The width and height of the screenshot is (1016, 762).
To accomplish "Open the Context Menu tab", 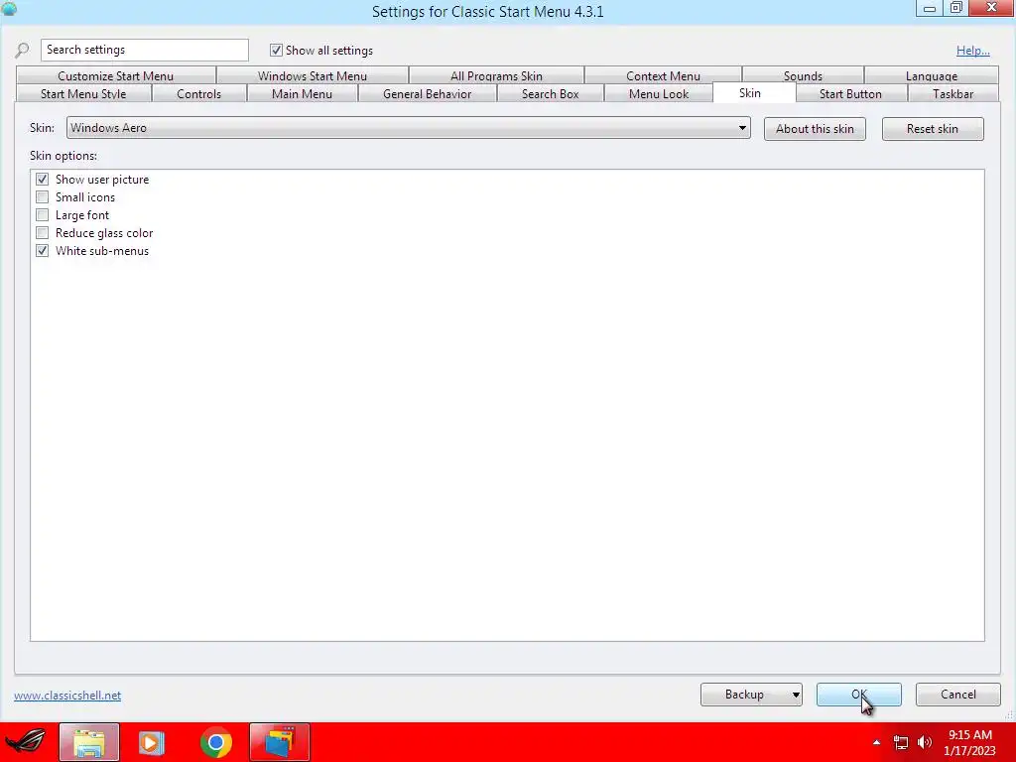I will 663,75.
